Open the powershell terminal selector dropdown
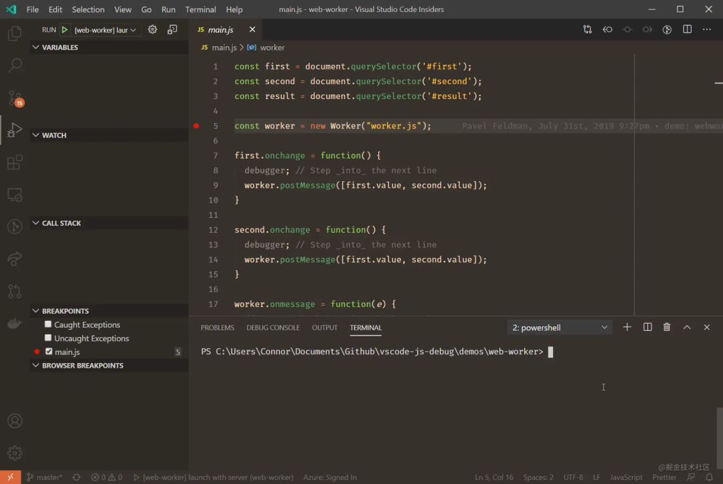 (560, 328)
